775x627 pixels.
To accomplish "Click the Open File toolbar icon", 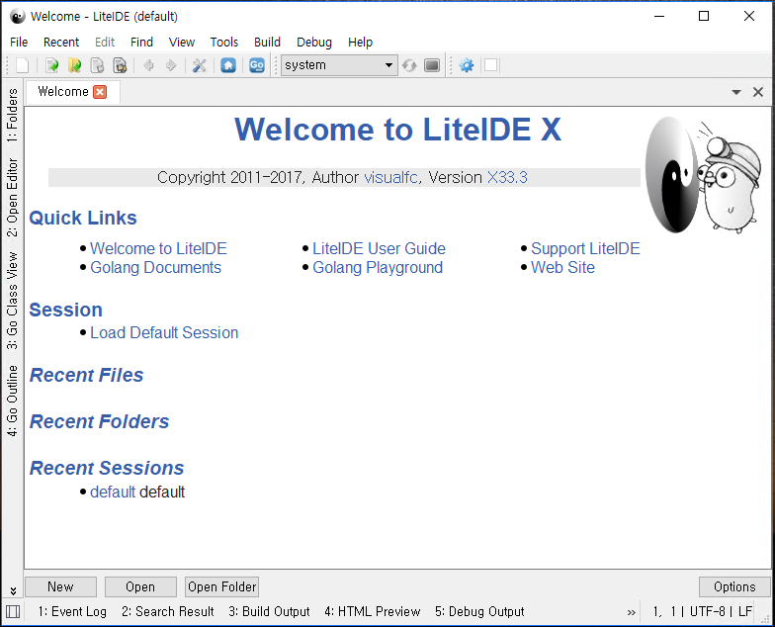I will (52, 65).
